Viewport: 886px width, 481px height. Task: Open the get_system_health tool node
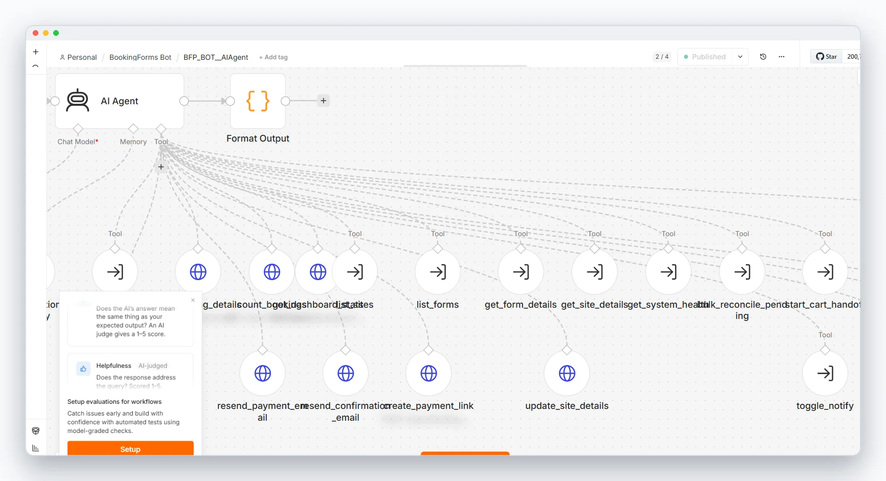[668, 271]
